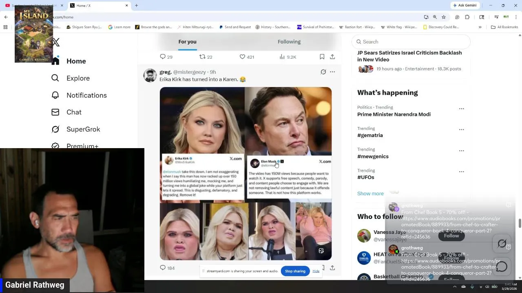The image size is (522, 293).
Task: Click the browser page scrollbar thumb
Action: point(520,224)
